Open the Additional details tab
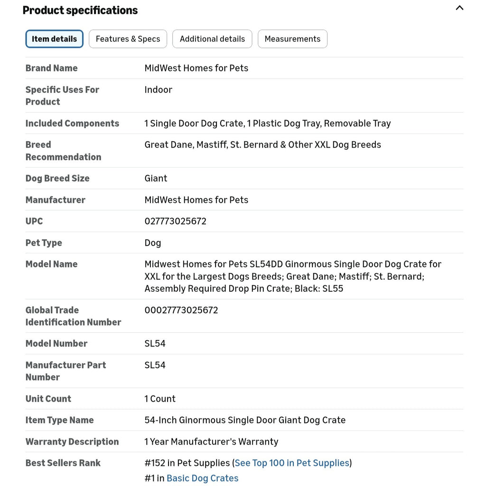 click(x=212, y=39)
